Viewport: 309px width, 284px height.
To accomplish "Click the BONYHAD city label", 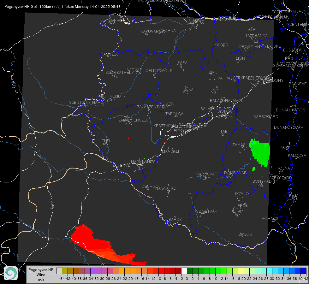I will pyautogui.click(x=262, y=181).
